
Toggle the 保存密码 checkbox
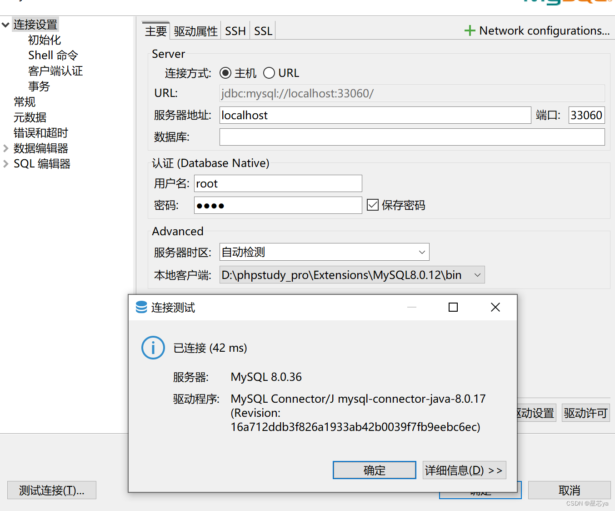point(373,205)
